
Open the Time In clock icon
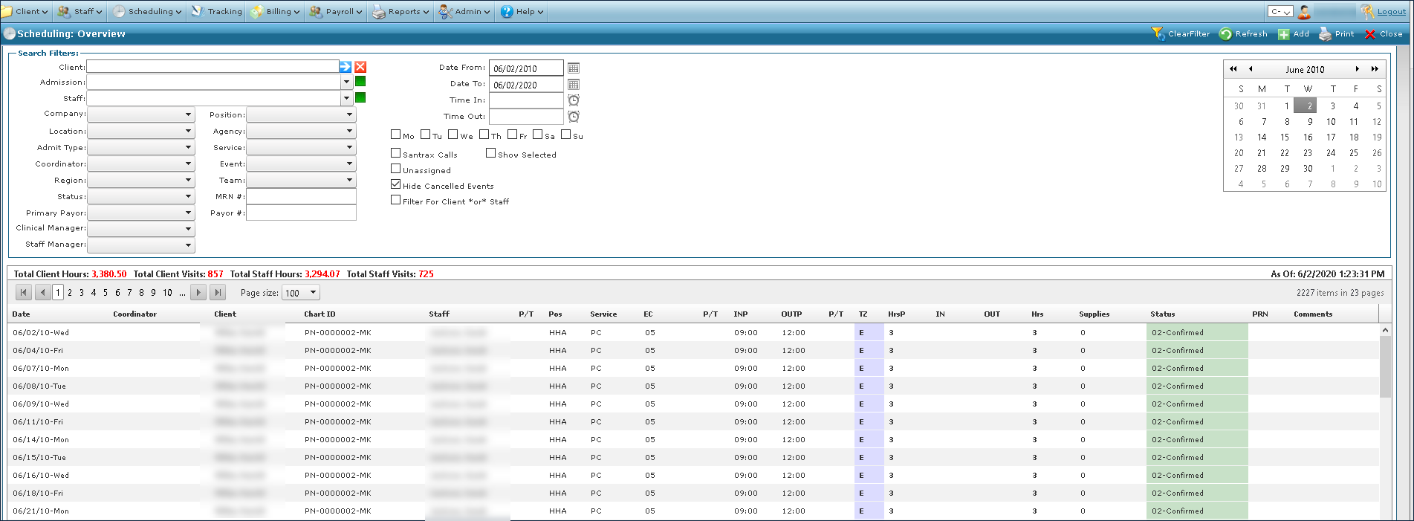574,100
